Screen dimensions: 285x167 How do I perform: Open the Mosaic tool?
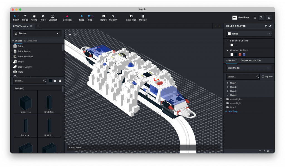pos(143,17)
